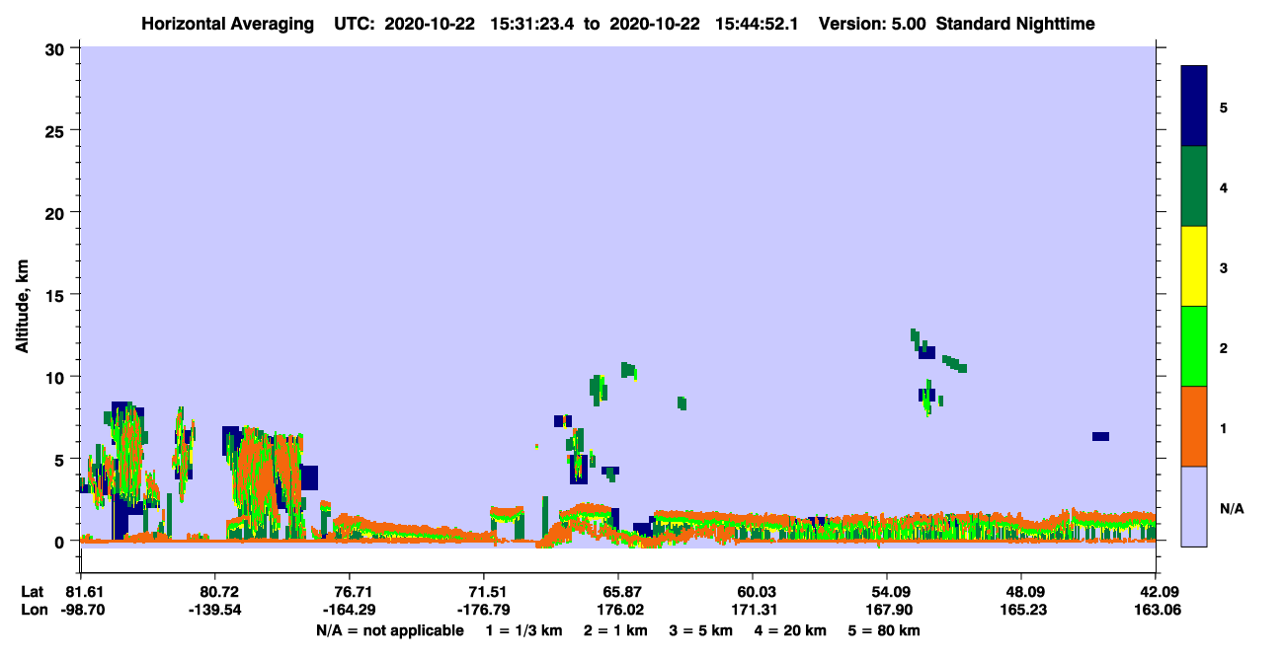
Task: Click longitude value '-176.79'
Action: coord(484,610)
